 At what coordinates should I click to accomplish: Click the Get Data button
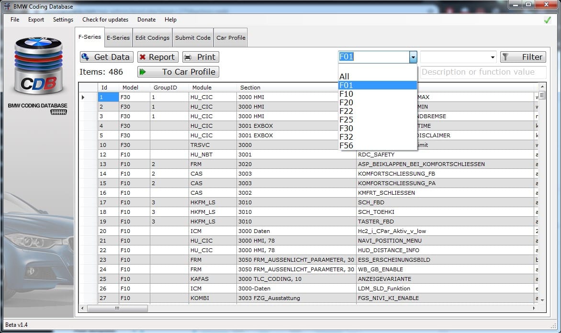tap(107, 57)
